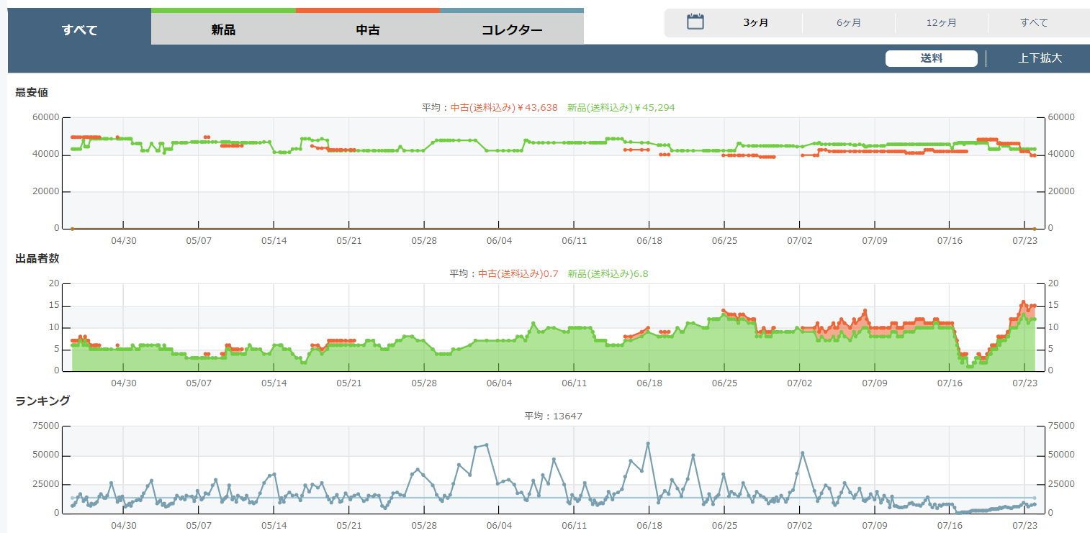
Task: Open the コレクター tab
Action: click(512, 29)
